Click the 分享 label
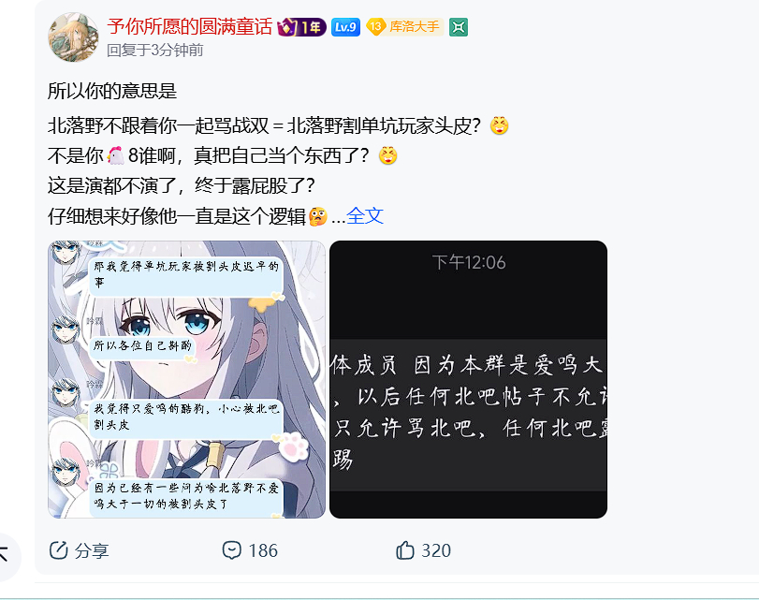This screenshot has height=600, width=759. click(x=92, y=551)
